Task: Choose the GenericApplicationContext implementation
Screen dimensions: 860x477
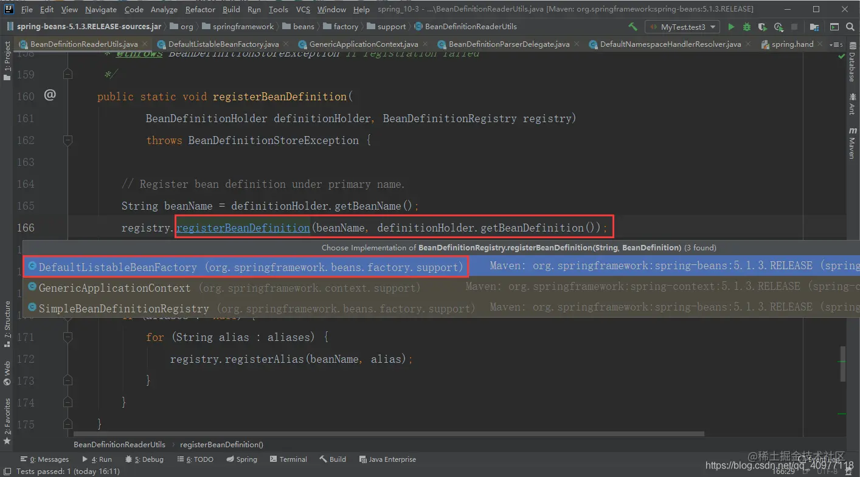Action: point(441,287)
